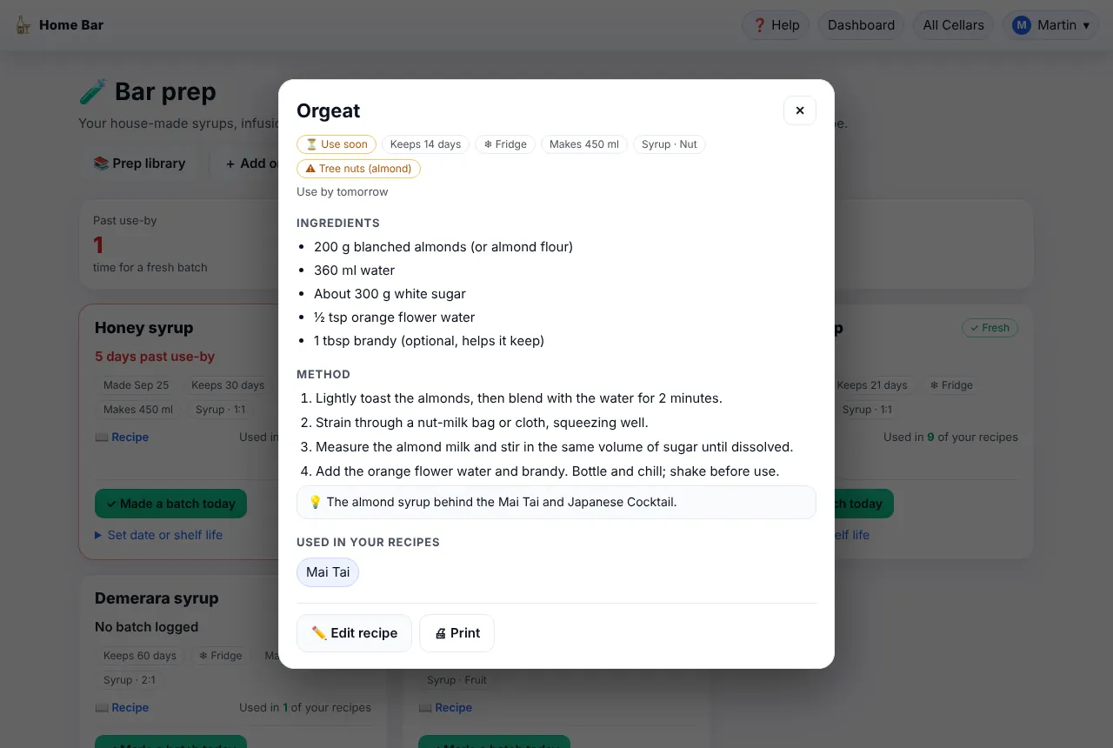Click the Home Bar bottle logo icon

(x=23, y=25)
